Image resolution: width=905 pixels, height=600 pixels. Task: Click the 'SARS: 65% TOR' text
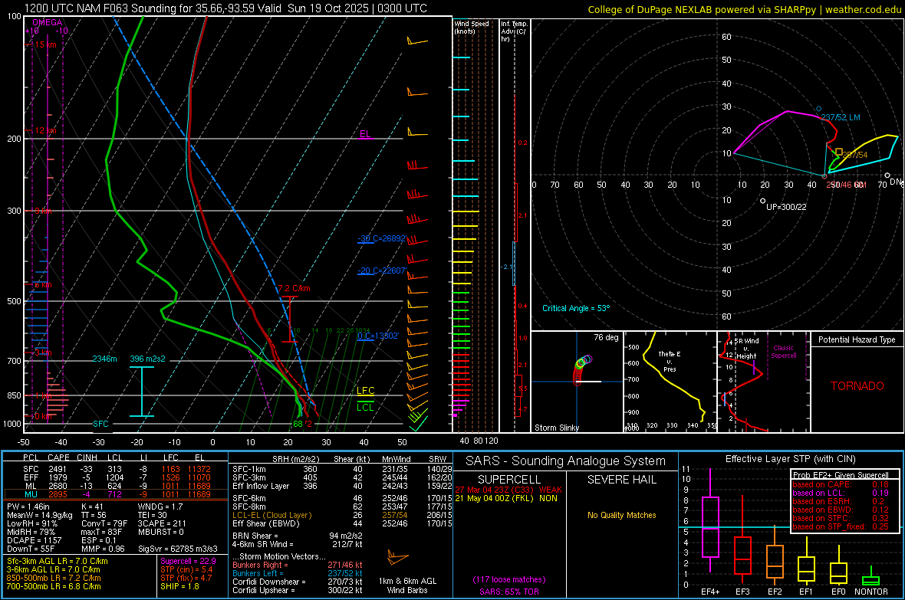[x=509, y=592]
